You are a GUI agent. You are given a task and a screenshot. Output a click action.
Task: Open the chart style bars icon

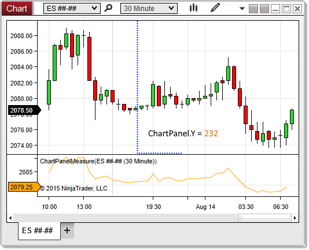click(193, 8)
